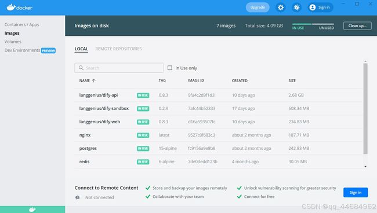377x213 pixels.
Task: Enable the In Use only checkbox
Action: click(170, 68)
